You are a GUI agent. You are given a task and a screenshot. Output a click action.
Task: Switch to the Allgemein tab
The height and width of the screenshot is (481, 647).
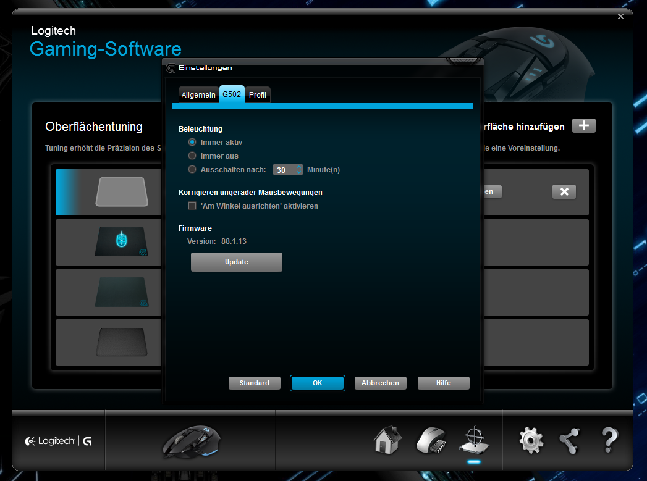(x=198, y=95)
